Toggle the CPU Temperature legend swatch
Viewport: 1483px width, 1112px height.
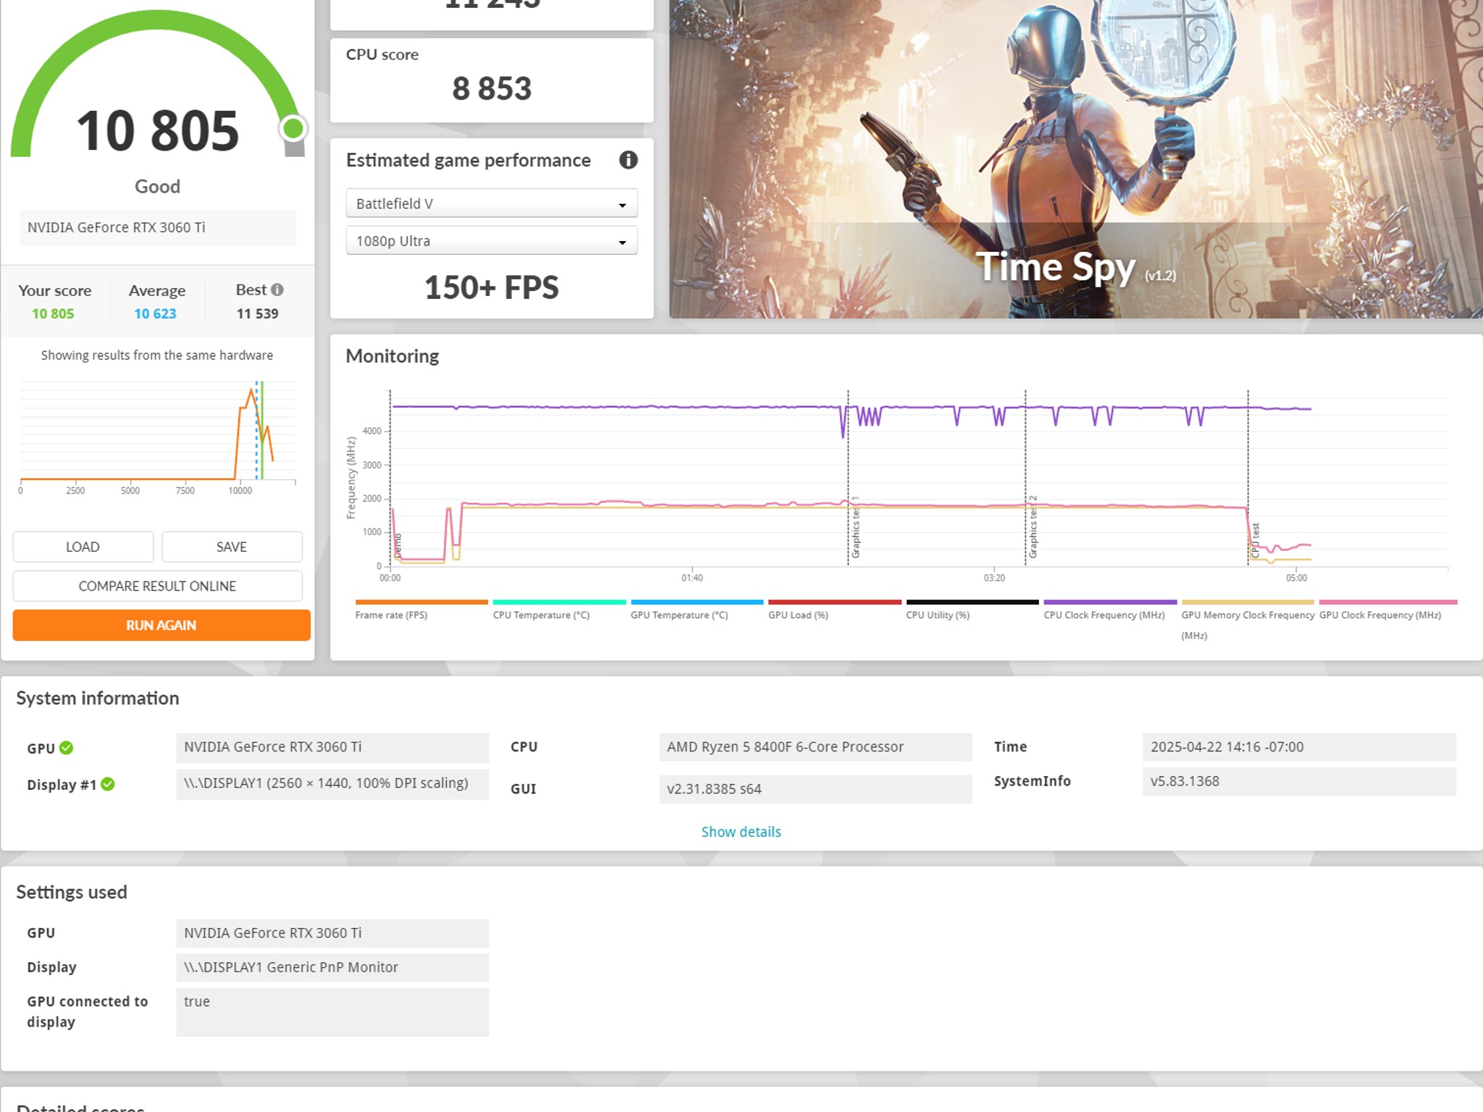pos(559,602)
